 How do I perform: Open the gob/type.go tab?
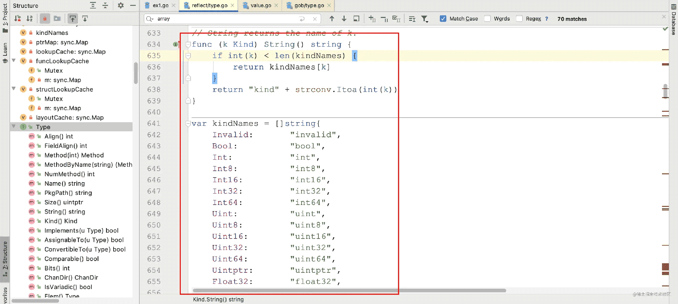(309, 6)
